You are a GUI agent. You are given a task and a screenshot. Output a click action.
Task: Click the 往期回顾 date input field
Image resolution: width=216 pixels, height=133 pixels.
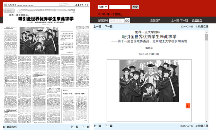point(117,21)
